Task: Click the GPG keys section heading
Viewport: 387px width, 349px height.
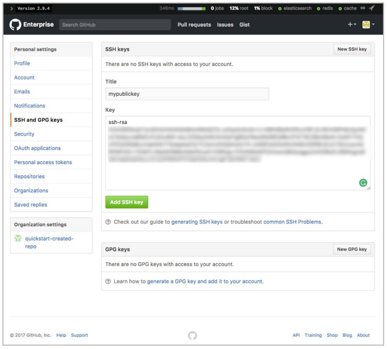Action: click(x=118, y=249)
